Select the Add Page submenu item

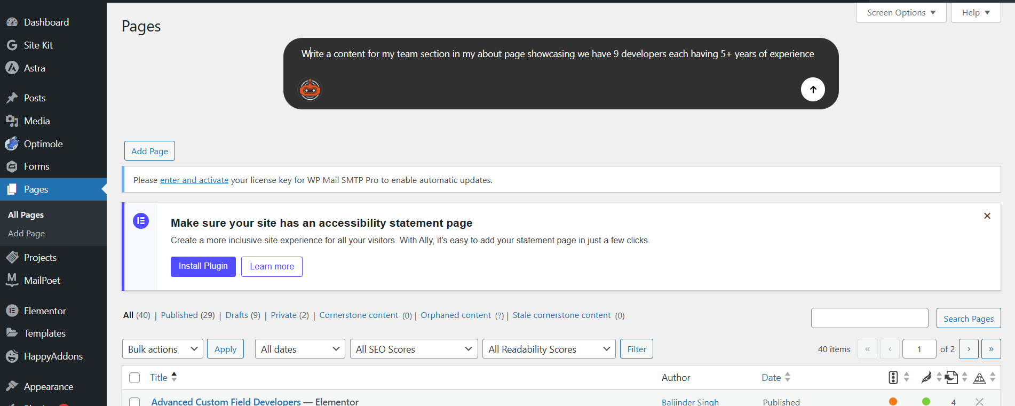click(x=27, y=234)
